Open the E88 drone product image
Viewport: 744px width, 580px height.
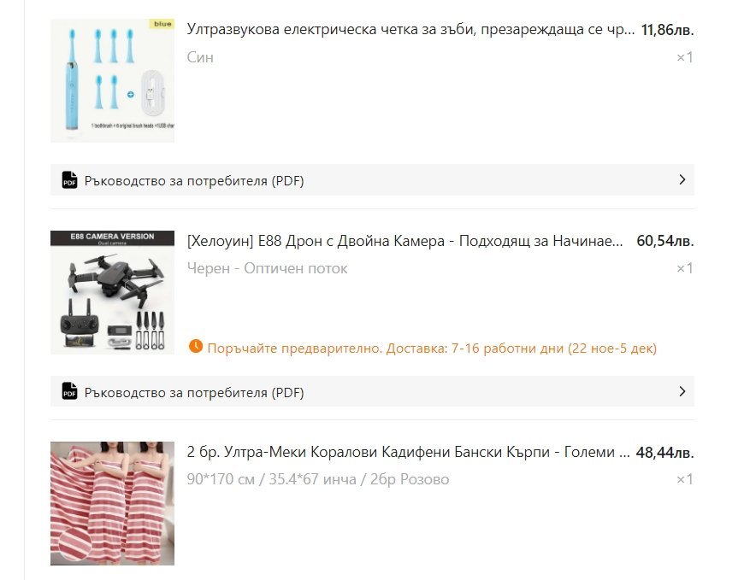pyautogui.click(x=112, y=292)
